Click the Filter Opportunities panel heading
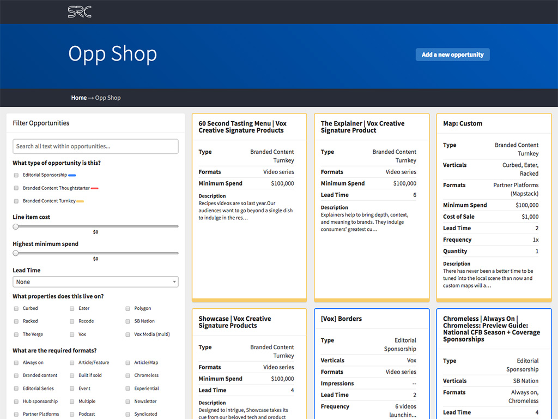The width and height of the screenshot is (558, 419). point(41,123)
